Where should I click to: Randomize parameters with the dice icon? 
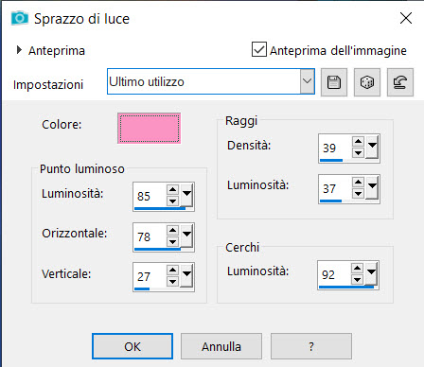367,82
